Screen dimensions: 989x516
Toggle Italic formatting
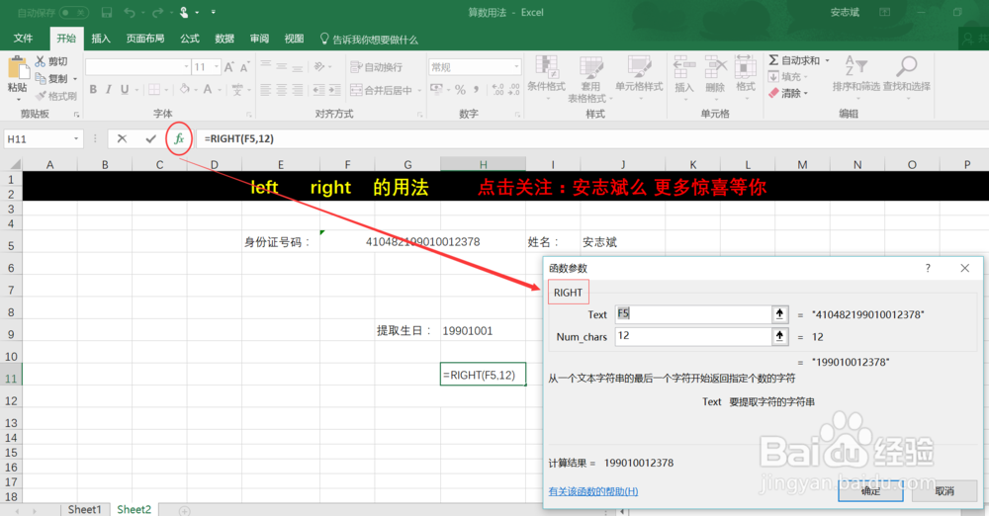coord(109,90)
